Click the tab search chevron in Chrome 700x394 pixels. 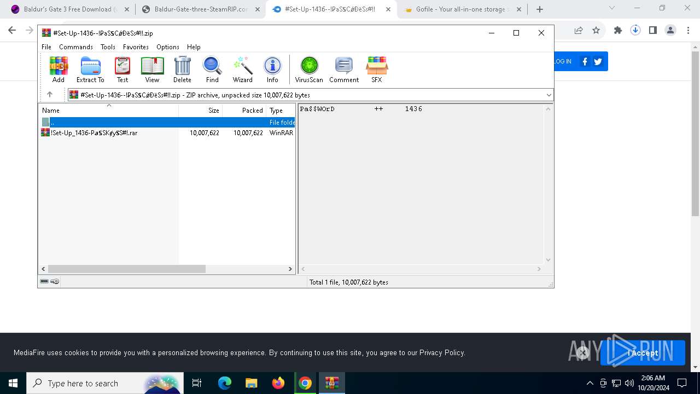(x=612, y=8)
